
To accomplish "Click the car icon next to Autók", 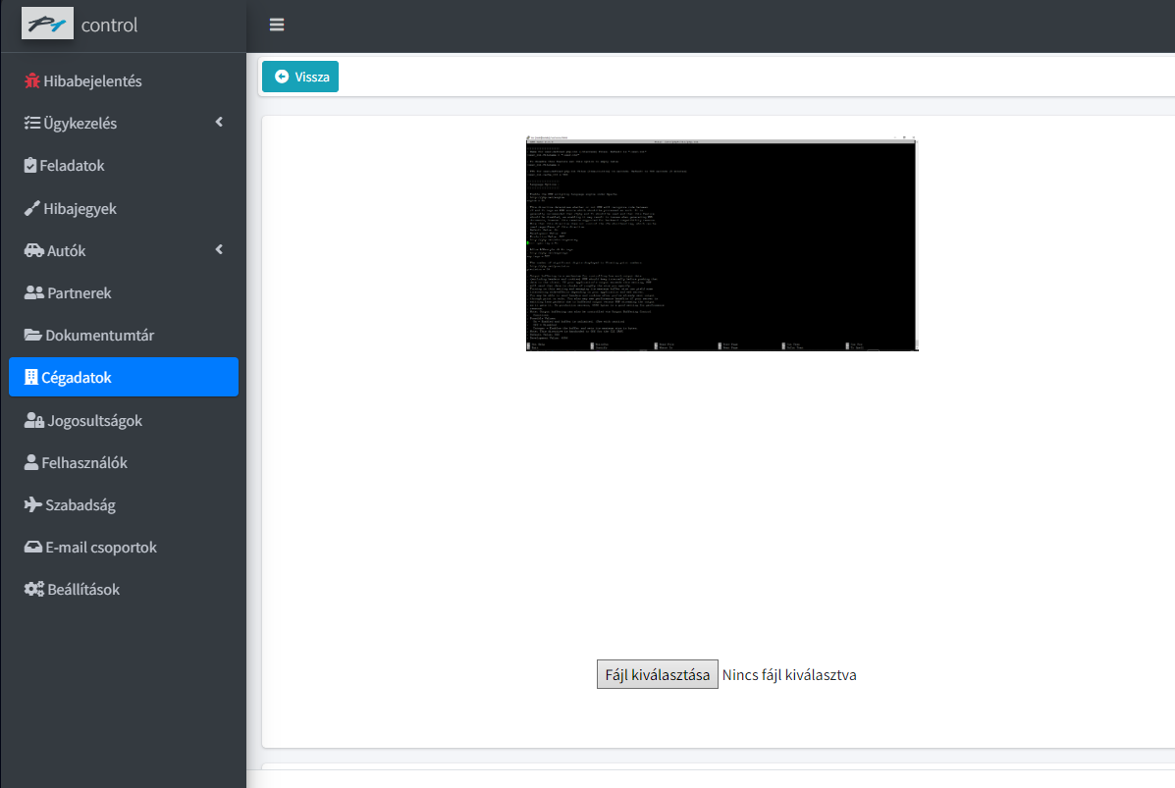I will tap(33, 250).
